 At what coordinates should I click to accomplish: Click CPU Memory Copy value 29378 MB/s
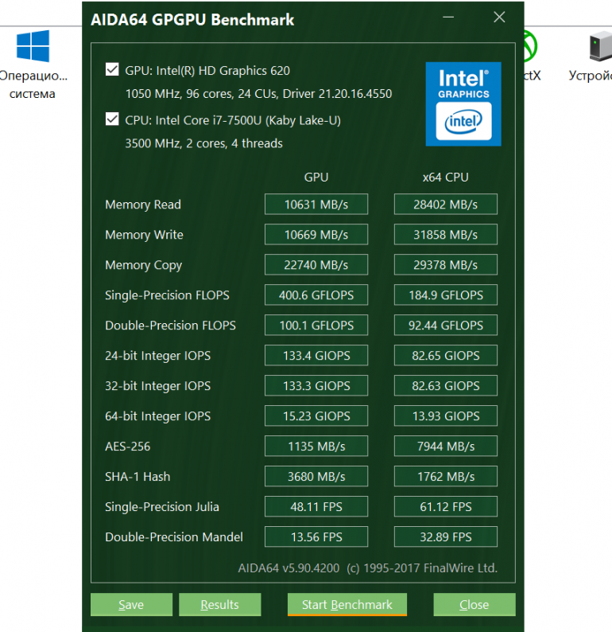pos(445,265)
